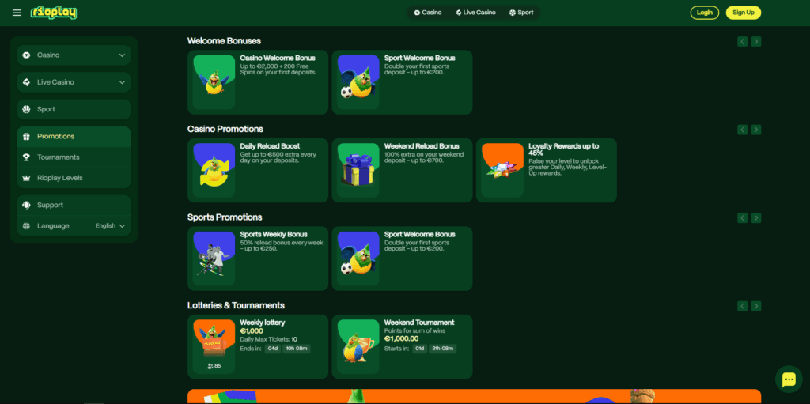
Task: Open Sport Welcome Bonus under Sports Promotions
Action: coord(419,235)
